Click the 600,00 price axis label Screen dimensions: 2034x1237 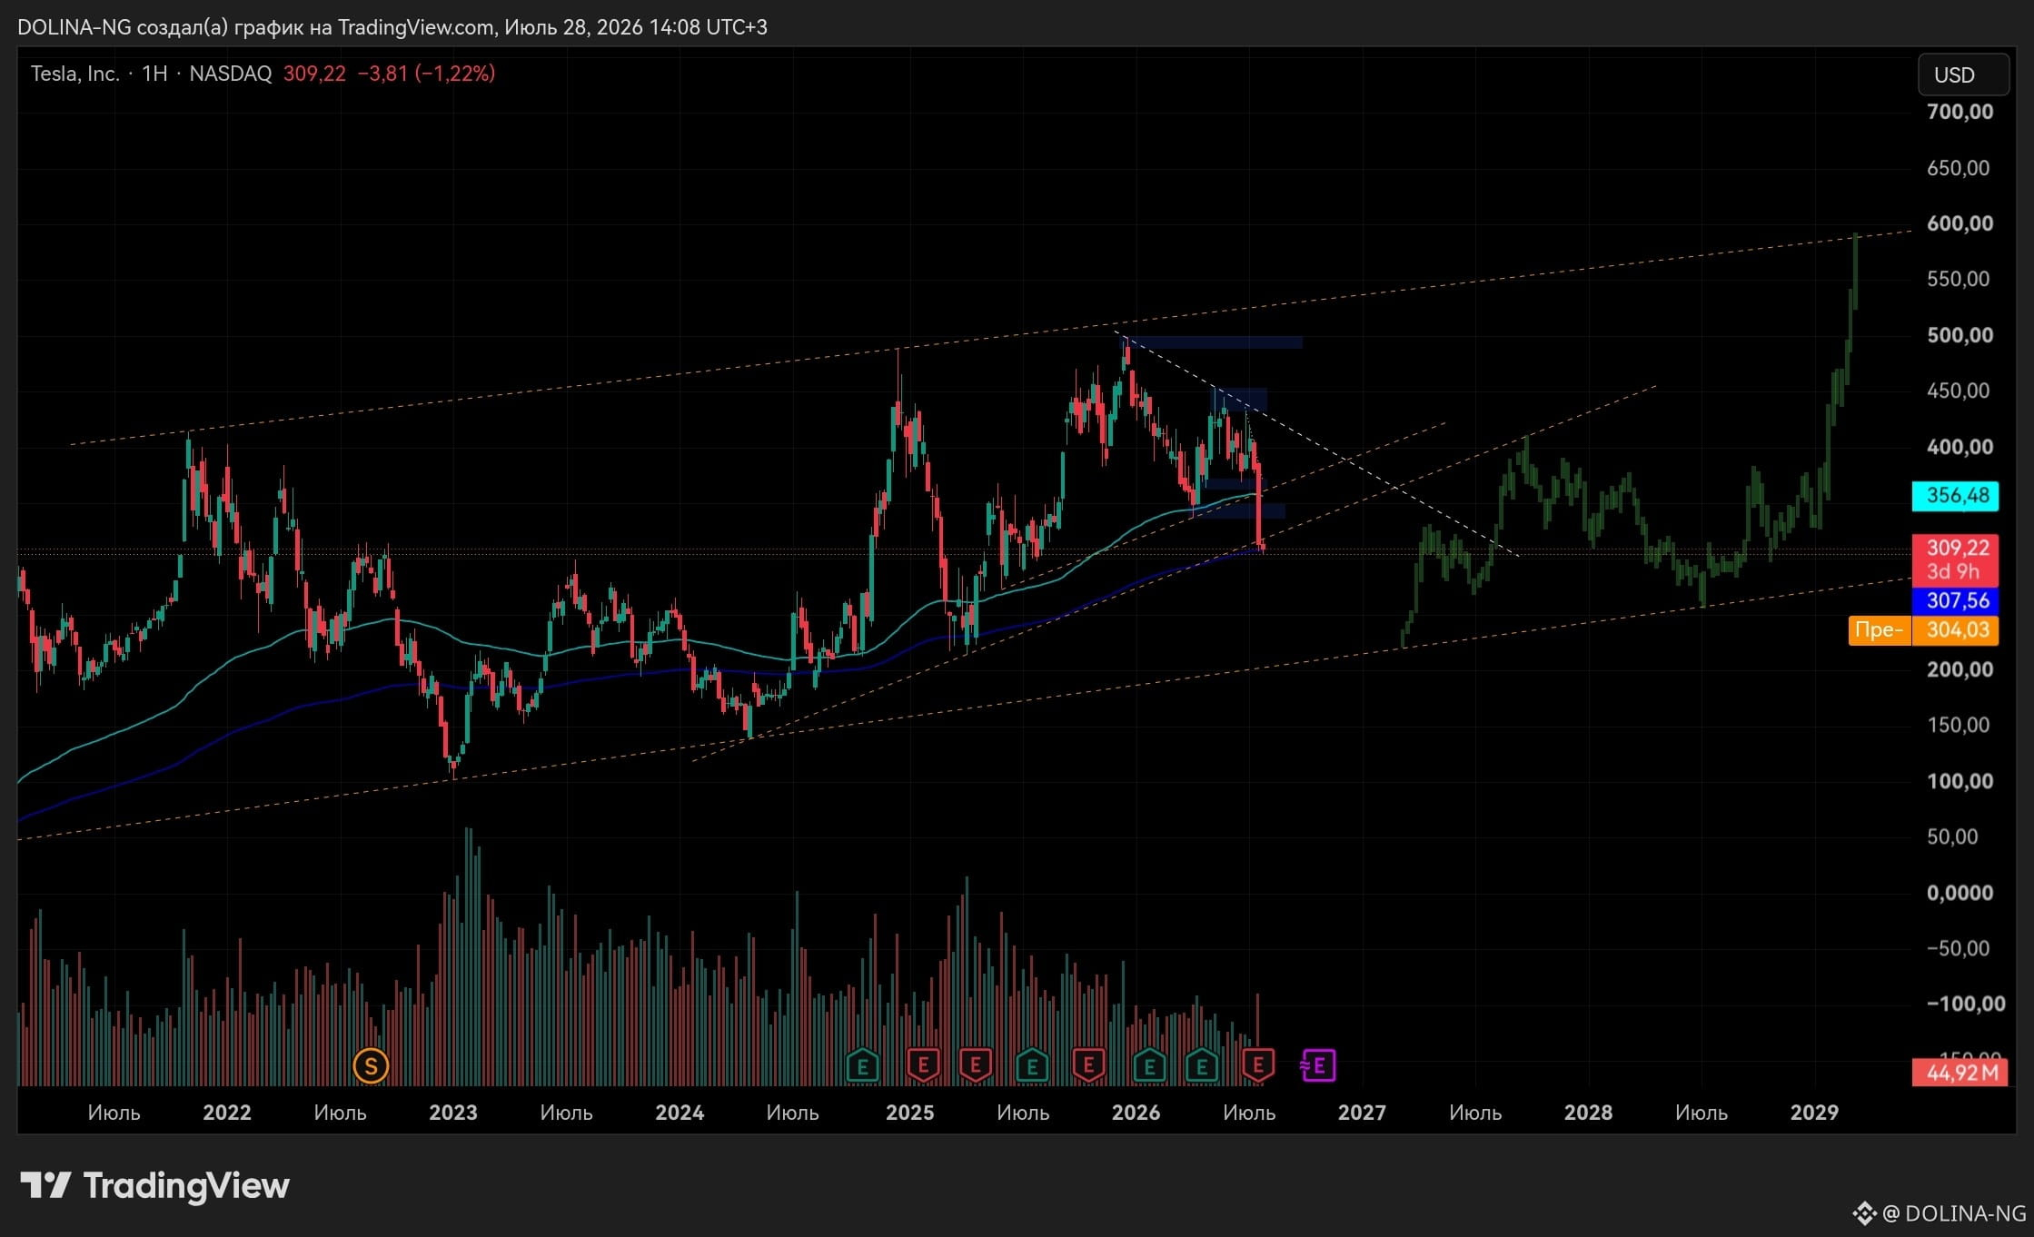coord(1960,223)
